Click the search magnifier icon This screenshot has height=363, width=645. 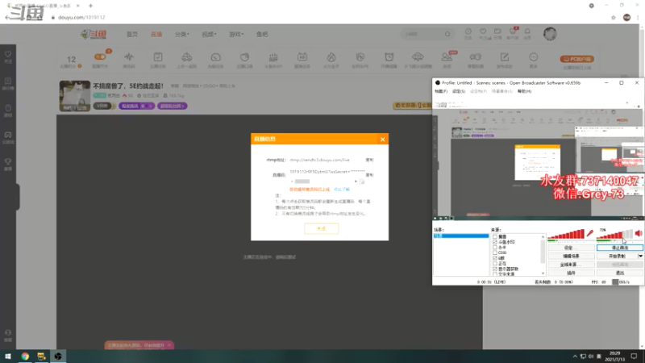click(x=447, y=34)
